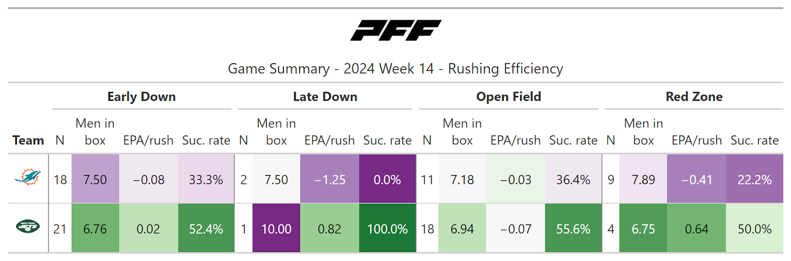Click the −1.25 EPA/rush cell

pos(330,179)
